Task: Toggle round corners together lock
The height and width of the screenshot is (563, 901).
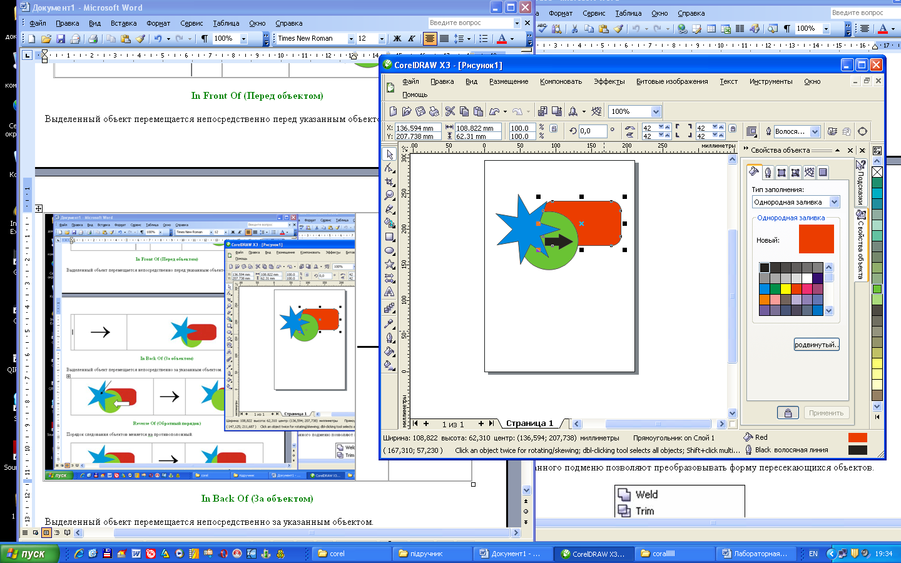Action: point(733,129)
